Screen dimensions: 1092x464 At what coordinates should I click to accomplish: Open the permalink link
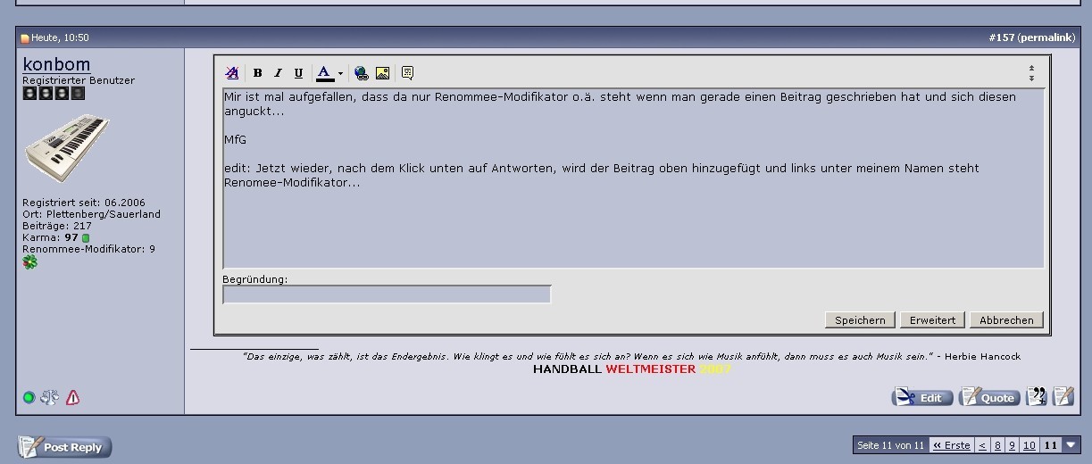[x=1046, y=37]
